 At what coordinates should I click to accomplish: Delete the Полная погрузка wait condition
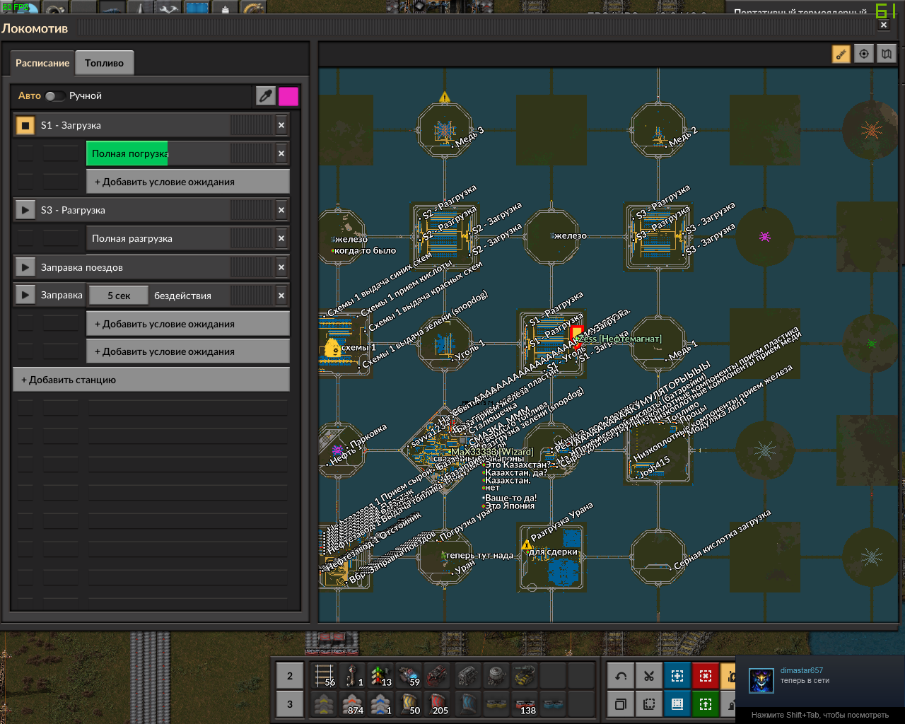click(281, 153)
